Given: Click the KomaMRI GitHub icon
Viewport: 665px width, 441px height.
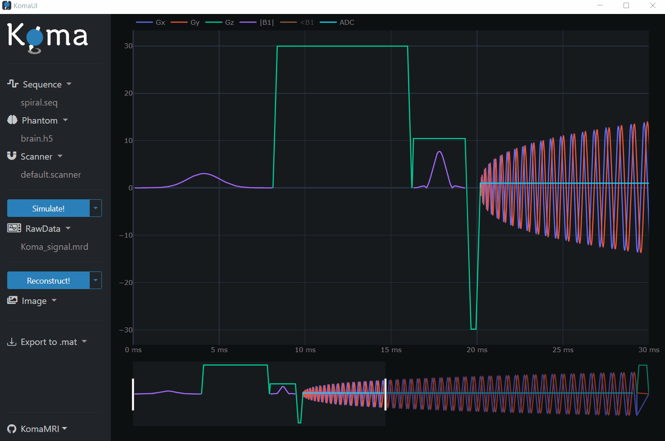Looking at the screenshot, I should tap(12, 429).
